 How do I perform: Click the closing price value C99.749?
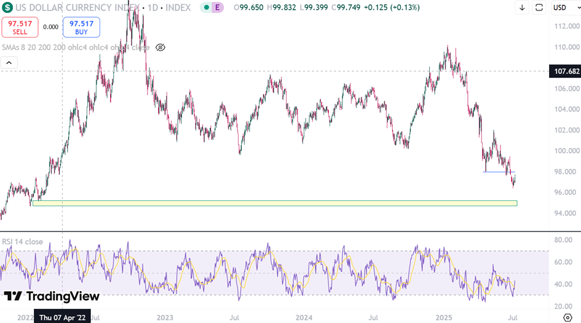click(346, 7)
